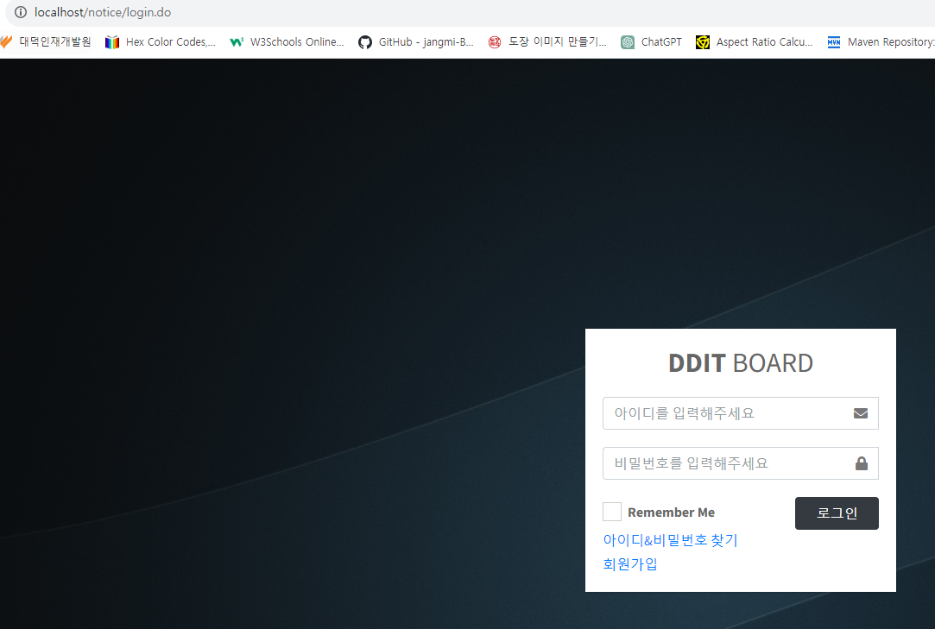
Task: Click the GitHub octocat favicon
Action: (365, 41)
